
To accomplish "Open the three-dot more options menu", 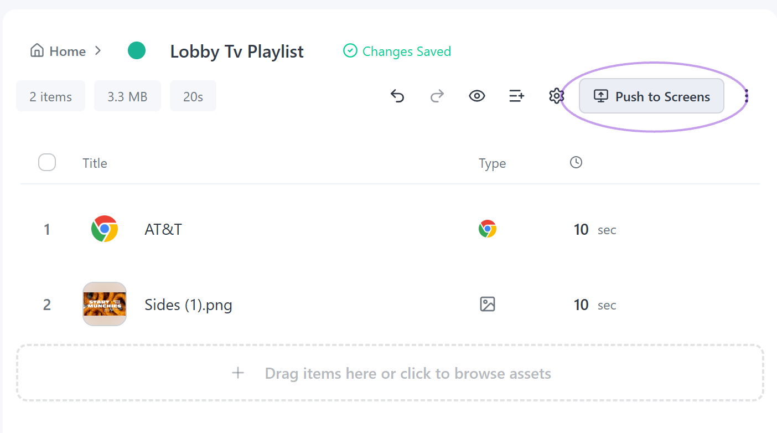I will pos(747,96).
